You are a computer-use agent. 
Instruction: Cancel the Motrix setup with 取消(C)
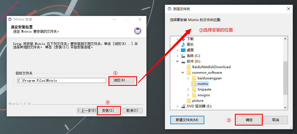132,110
